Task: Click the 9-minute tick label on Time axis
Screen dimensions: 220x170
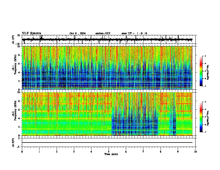Action: click(178, 152)
